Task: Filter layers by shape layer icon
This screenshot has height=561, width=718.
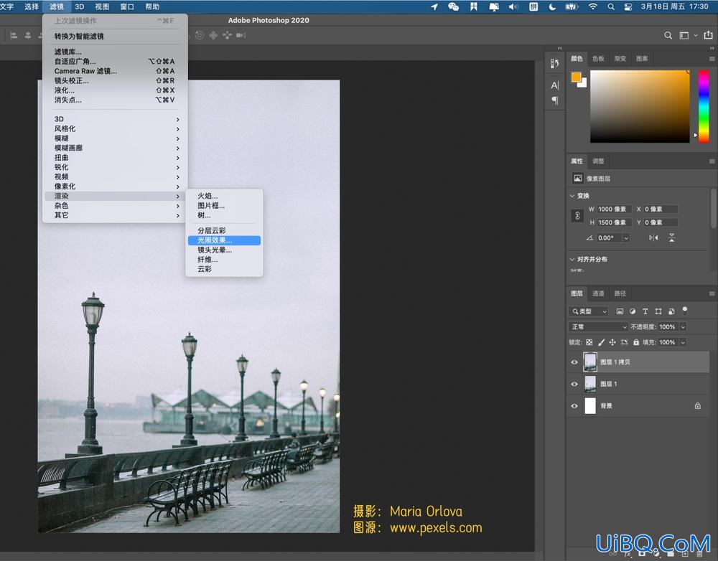Action: (658, 311)
